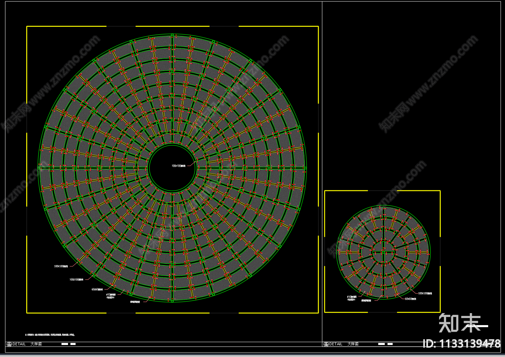This screenshot has height=357, width=505.
Task: Click the round detail marker beside the large drawing's "DETAIL" title
Action: click(x=9, y=344)
